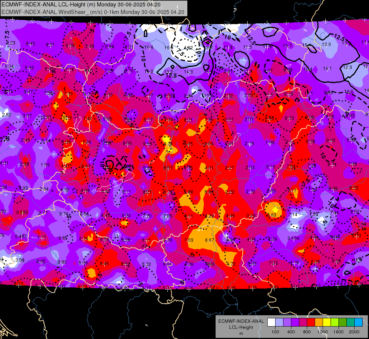This screenshot has height=339, width=369.
Task: Click the wind shear value 6.67
Action: [x=210, y=240]
